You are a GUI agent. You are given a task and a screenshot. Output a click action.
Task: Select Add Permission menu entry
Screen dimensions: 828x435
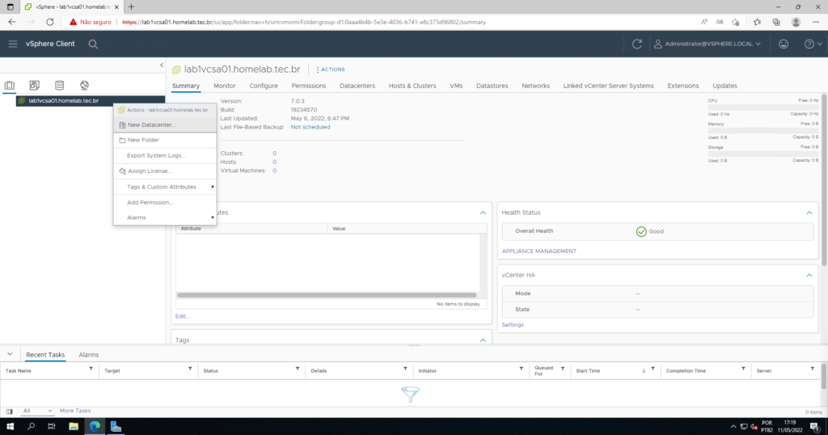point(165,202)
